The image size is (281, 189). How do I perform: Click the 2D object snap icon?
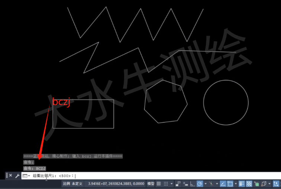pyautogui.click(x=230, y=183)
